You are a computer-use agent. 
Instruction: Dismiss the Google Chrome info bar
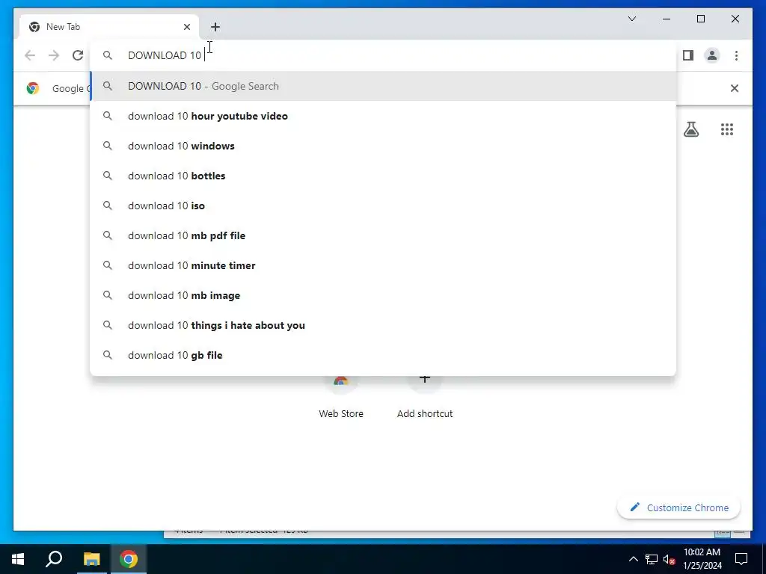pyautogui.click(x=734, y=88)
